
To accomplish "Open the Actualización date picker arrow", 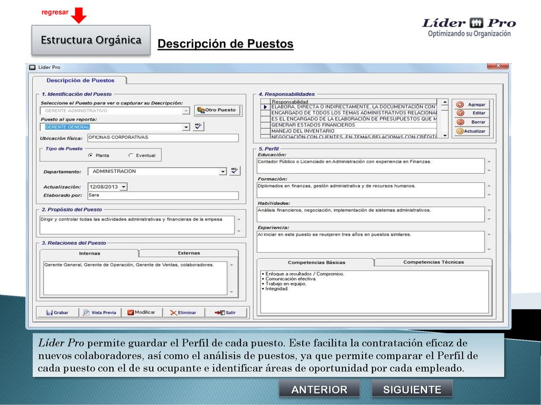I will point(124,187).
